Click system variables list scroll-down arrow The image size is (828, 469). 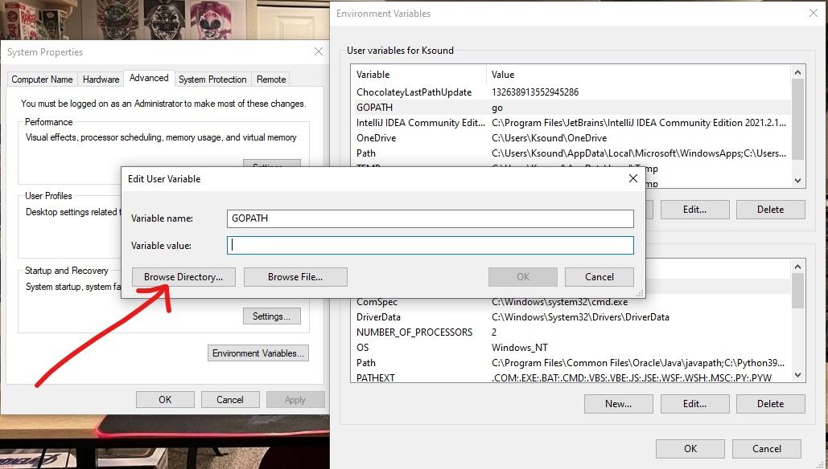click(x=797, y=375)
